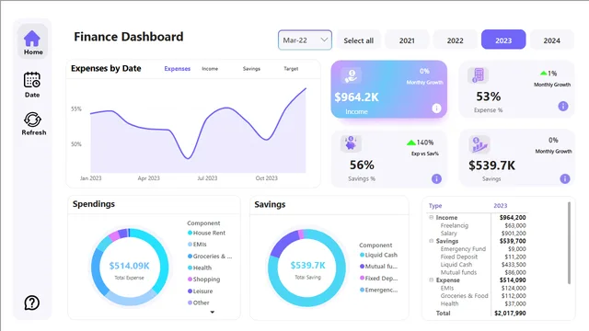
Task: Click the Liquid Cash $433,500 table row
Action: (477, 265)
